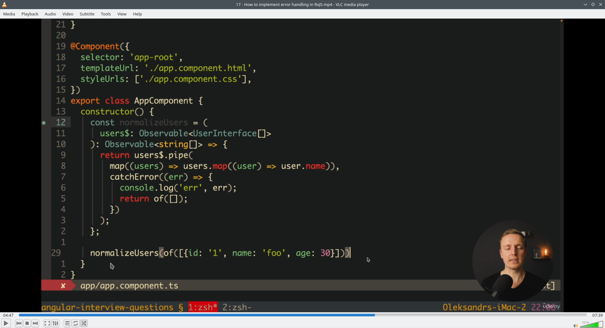
Task: Click the red X error marker in video status line
Action: click(63, 286)
